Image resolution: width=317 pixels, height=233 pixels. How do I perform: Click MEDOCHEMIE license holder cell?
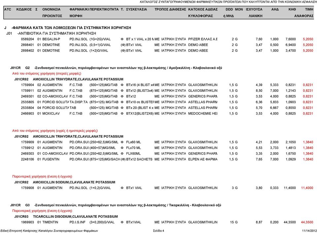[203, 114]
